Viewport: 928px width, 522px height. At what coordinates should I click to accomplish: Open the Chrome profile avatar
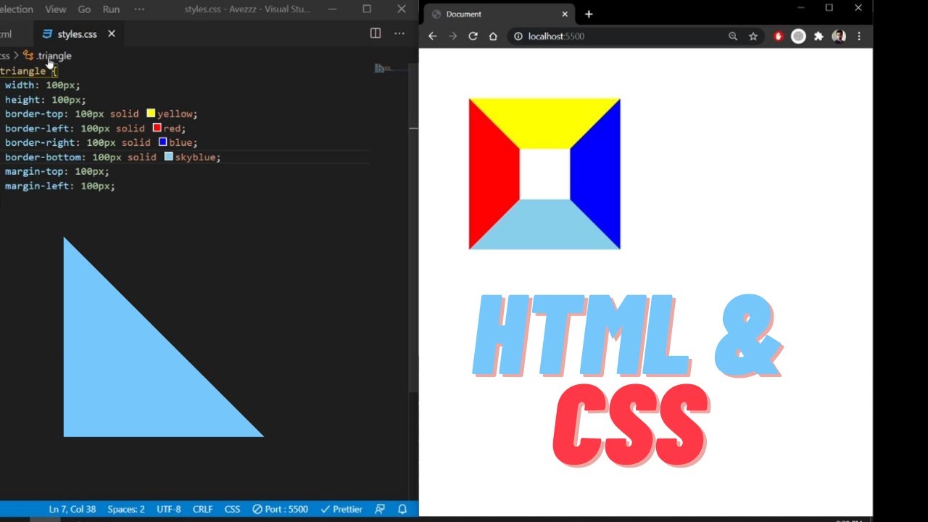tap(839, 36)
